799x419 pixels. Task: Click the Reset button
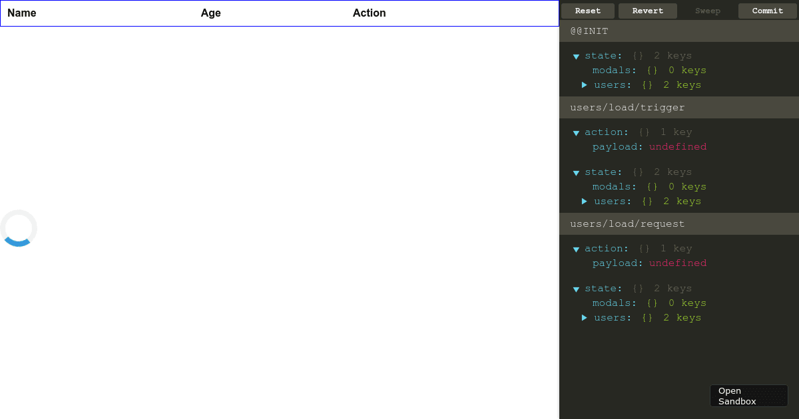coord(587,11)
